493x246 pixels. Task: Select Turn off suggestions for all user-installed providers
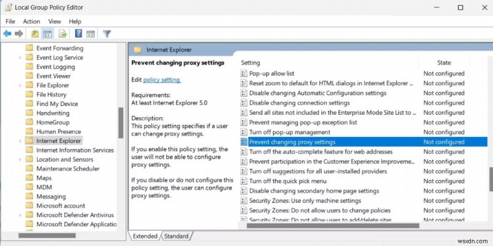tap(318, 171)
